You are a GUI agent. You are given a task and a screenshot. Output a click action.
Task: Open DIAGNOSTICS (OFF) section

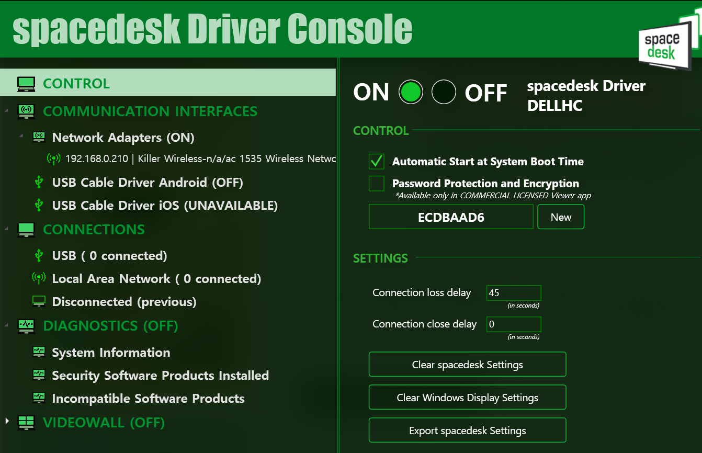click(110, 326)
